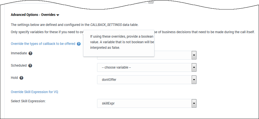Click 'Override the types of callback to be offered'

(x=43, y=44)
